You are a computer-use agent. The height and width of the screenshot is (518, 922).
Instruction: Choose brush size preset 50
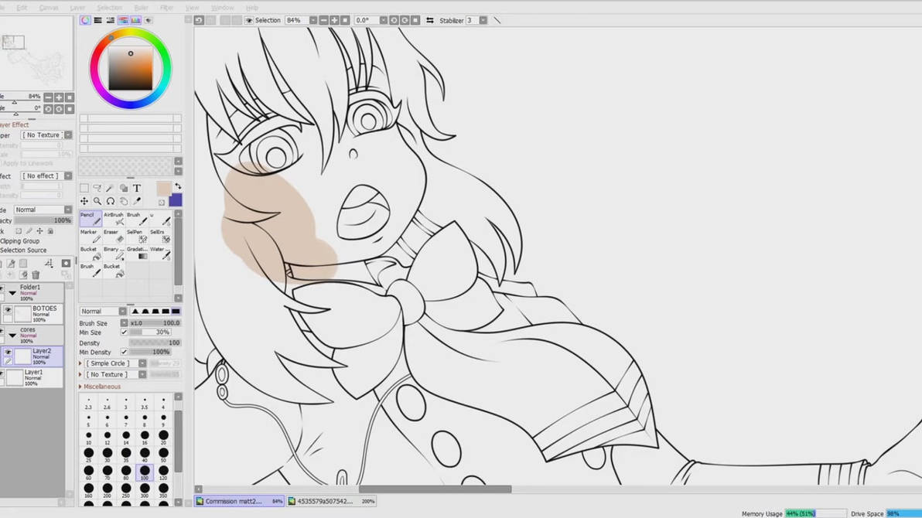click(x=163, y=455)
